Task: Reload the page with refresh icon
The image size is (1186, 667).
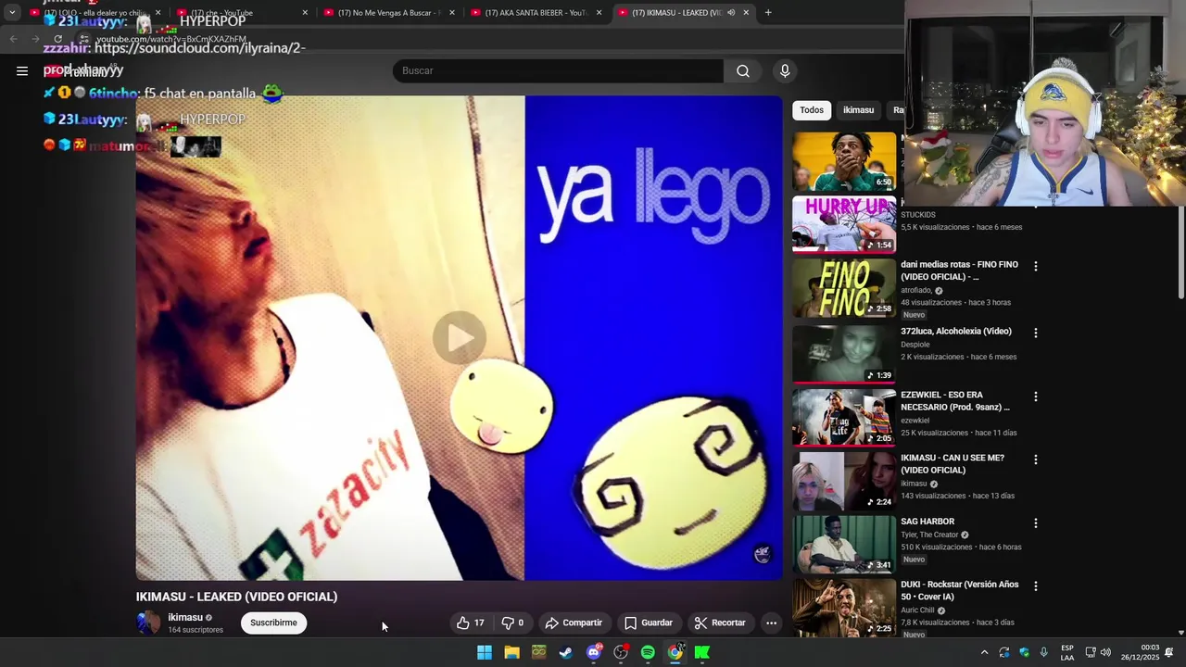Action: [57, 39]
